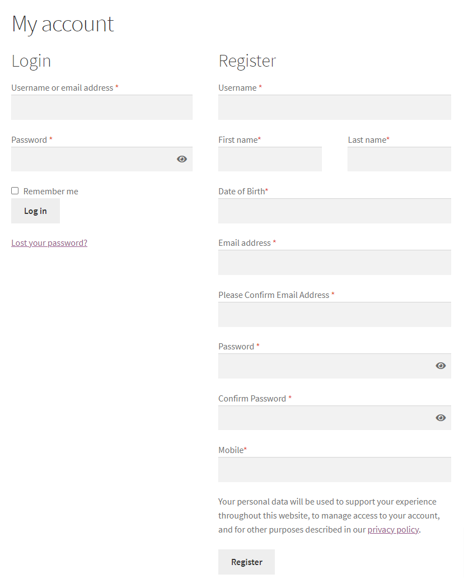Image resolution: width=464 pixels, height=588 pixels.
Task: Select Please Confirm Email Address field
Action: click(335, 314)
